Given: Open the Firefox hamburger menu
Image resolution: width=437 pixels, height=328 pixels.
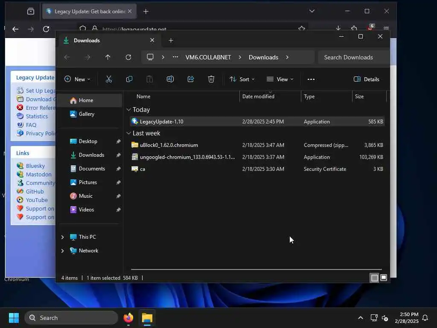Looking at the screenshot, I should coord(386,28).
